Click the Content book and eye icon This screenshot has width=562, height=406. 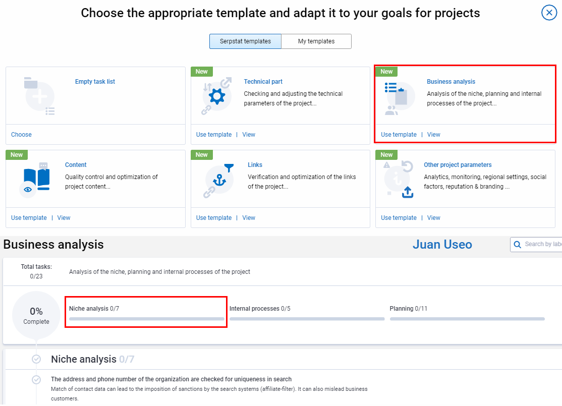pyautogui.click(x=36, y=181)
